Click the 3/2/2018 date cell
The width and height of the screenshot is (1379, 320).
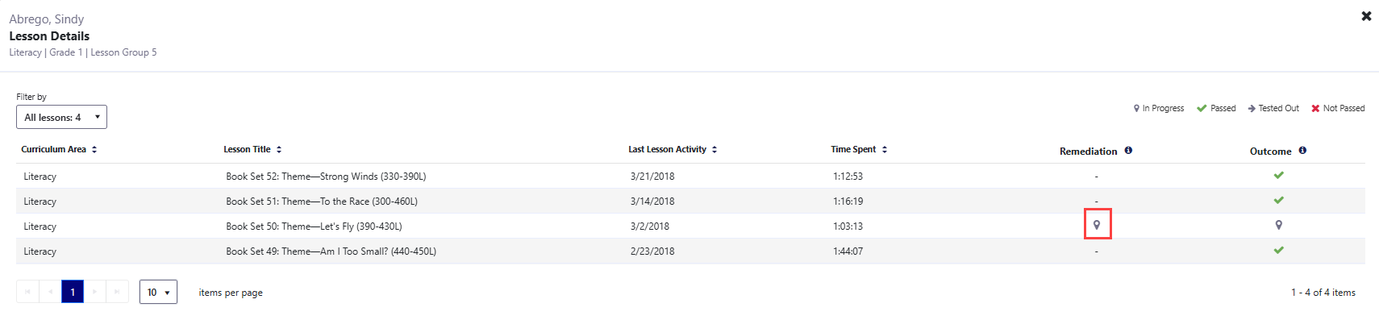[x=650, y=226]
